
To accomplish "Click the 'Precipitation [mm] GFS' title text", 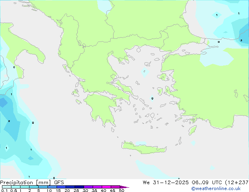I will click(32, 183).
